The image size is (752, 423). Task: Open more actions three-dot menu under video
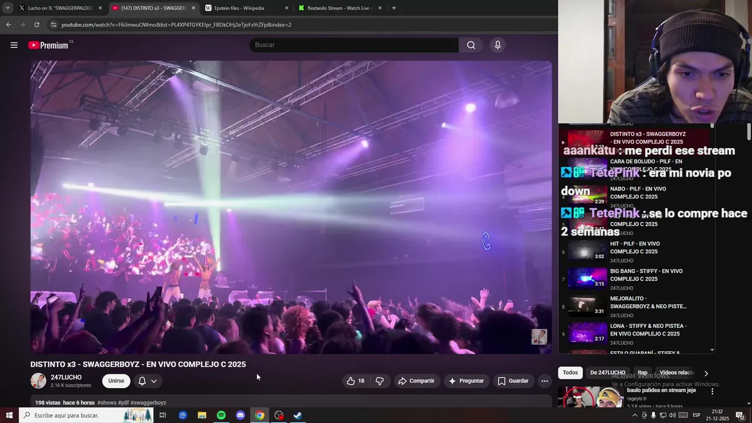pos(545,381)
